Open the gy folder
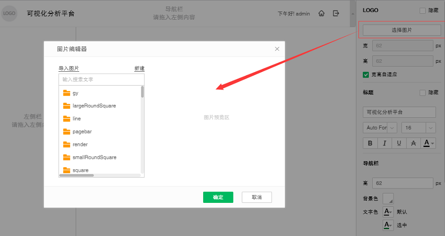The image size is (445, 236). (75, 93)
